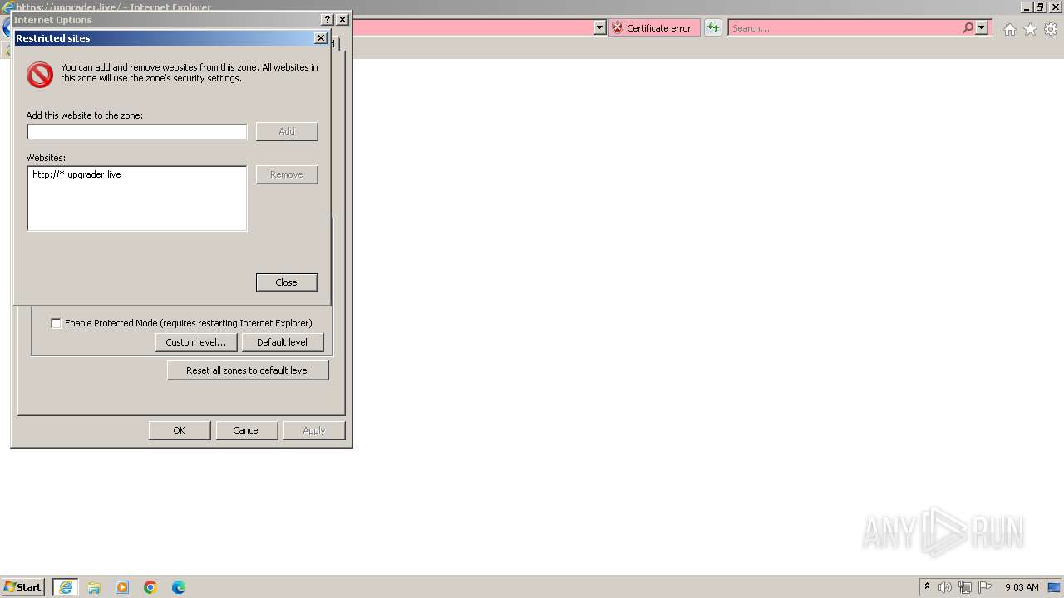This screenshot has width=1064, height=598.
Task: Click the greyed Remove button
Action: coord(287,174)
